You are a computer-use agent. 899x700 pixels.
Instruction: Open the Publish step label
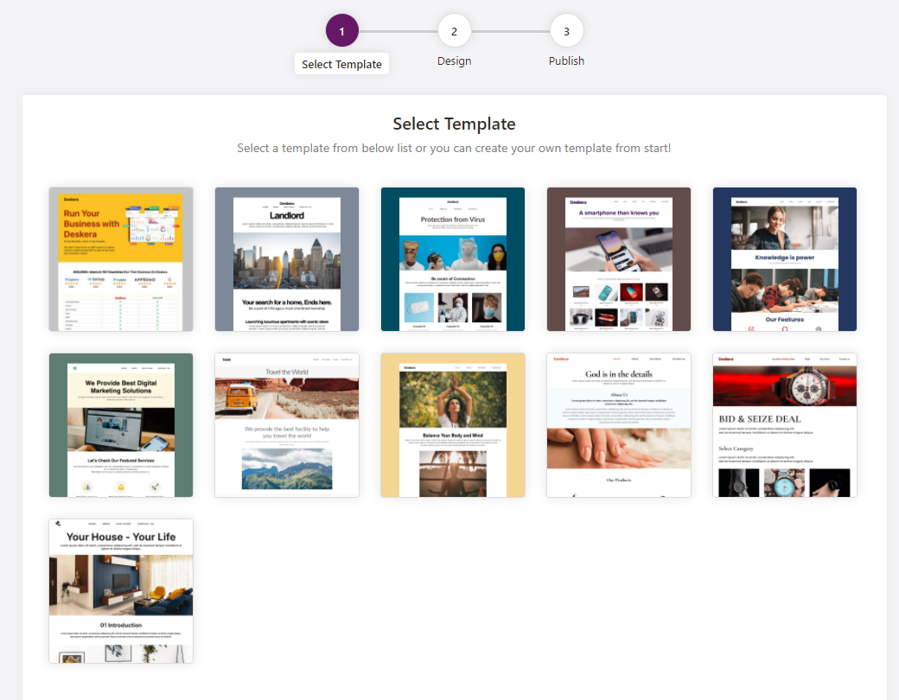566,60
